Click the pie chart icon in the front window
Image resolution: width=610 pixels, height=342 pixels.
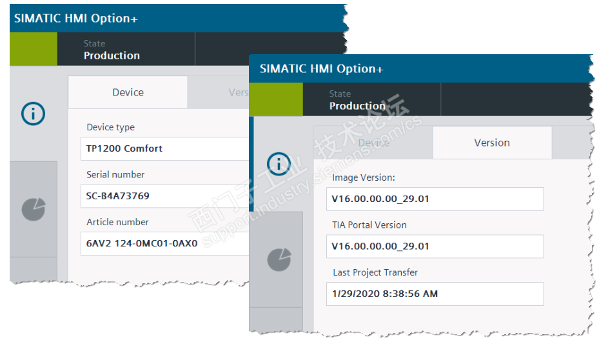click(x=279, y=260)
